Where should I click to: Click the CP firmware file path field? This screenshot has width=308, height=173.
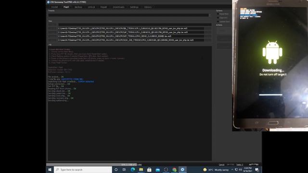pos(131,37)
